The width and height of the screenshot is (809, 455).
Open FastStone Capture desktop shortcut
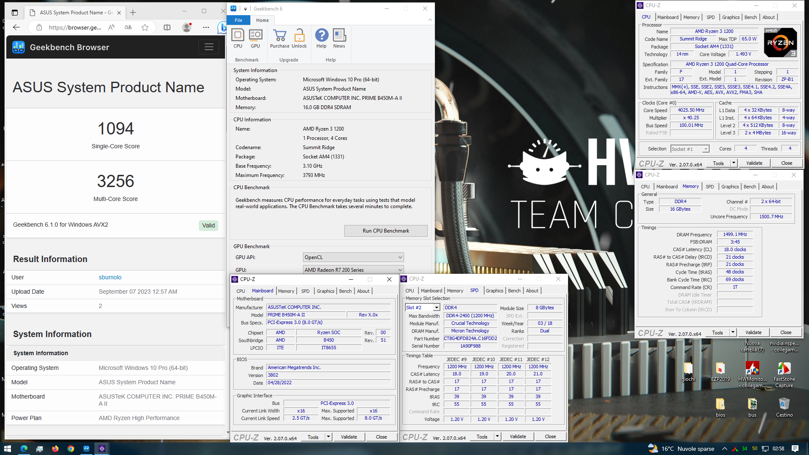[x=784, y=375]
